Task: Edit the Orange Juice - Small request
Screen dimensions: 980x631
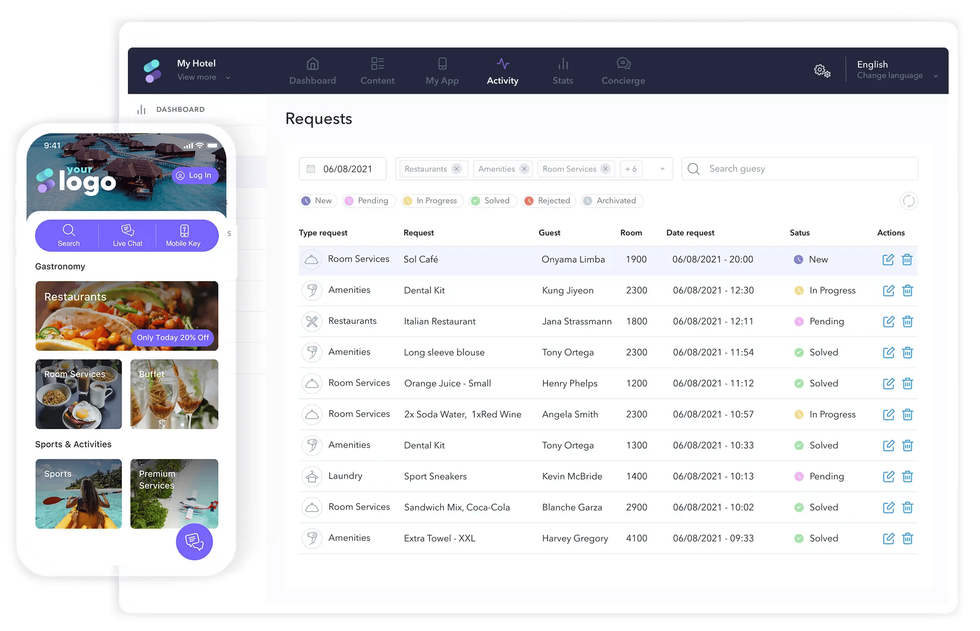Action: point(888,383)
